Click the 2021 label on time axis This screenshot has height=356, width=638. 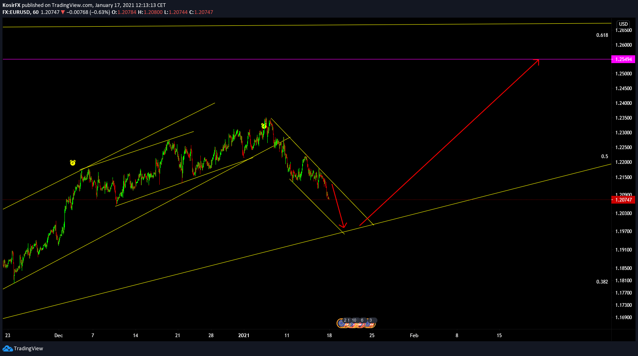coord(244,336)
